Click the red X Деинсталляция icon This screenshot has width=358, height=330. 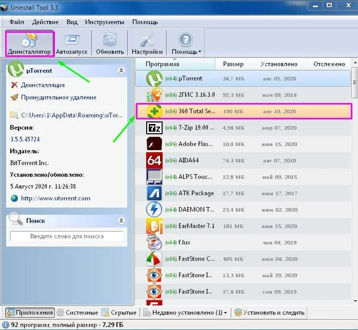pos(14,85)
